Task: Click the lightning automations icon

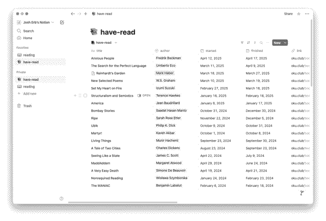Action: coord(255,43)
